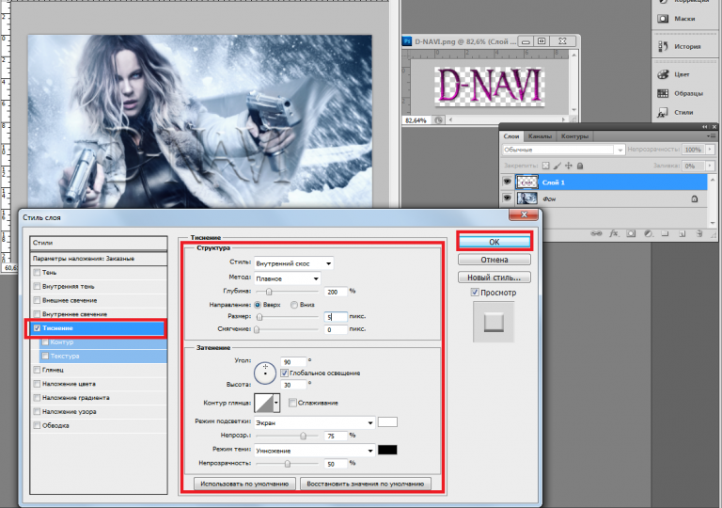Viewport: 722px width, 508px height.
Task: Click Ps icon in D-NAVI.png title bar
Action: (x=407, y=41)
